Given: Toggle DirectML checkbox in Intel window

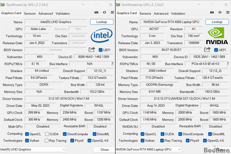Looking at the screenshot, I should [x=94, y=134].
